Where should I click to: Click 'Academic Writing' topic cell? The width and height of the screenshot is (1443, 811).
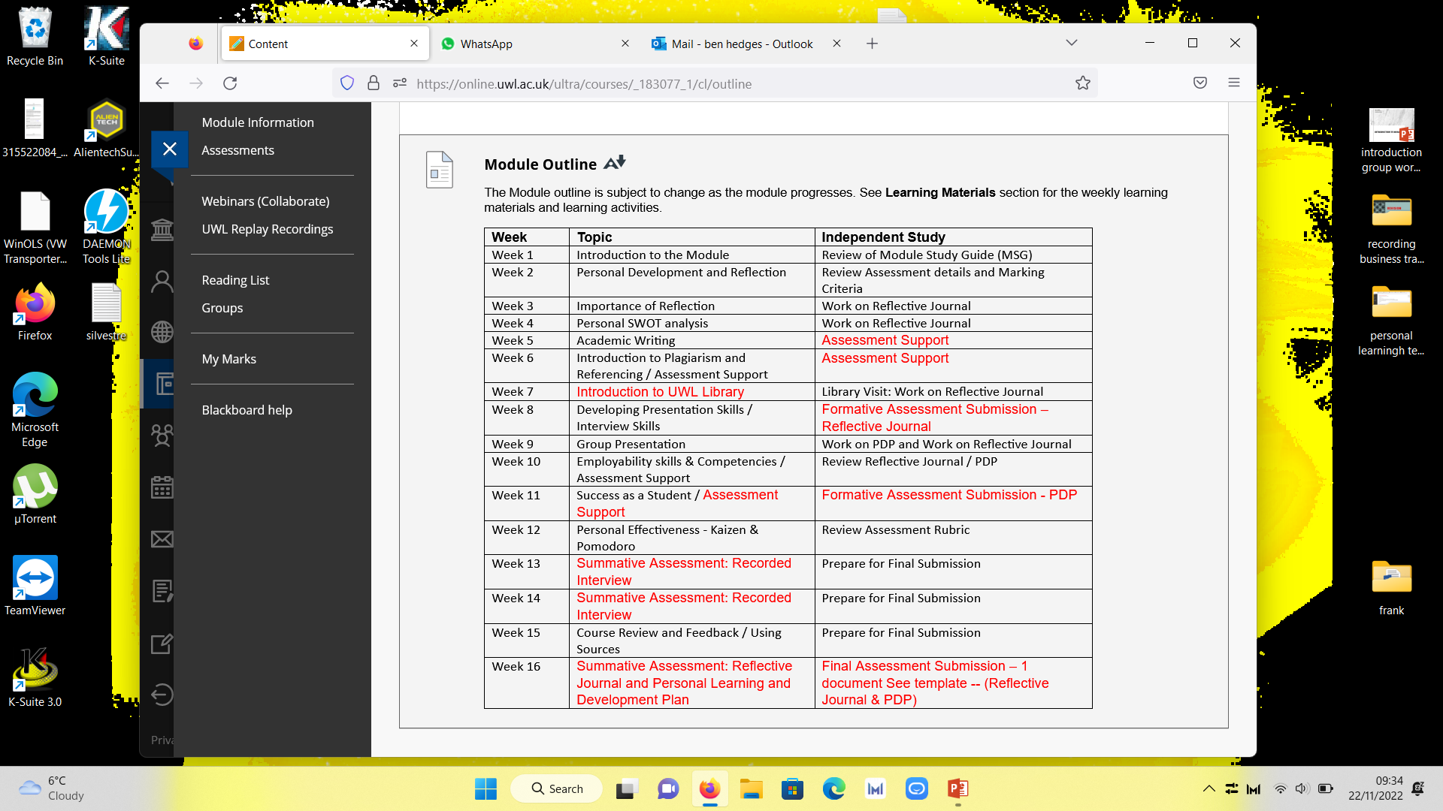(x=625, y=341)
